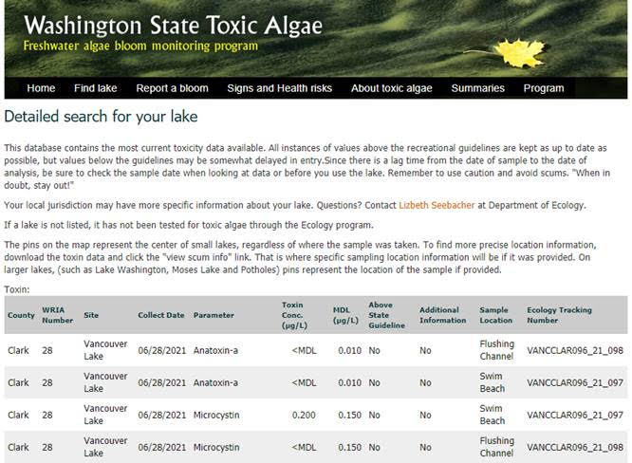Sort by Parameter column header
This screenshot has height=463, width=632.
tap(214, 315)
